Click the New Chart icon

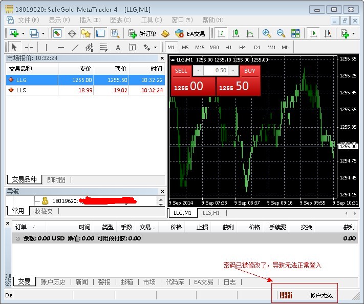(x=14, y=33)
